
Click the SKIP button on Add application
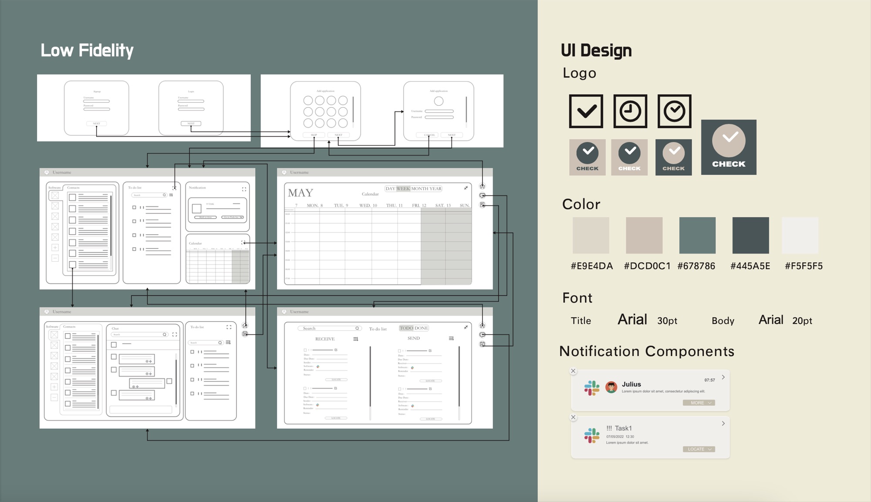314,135
